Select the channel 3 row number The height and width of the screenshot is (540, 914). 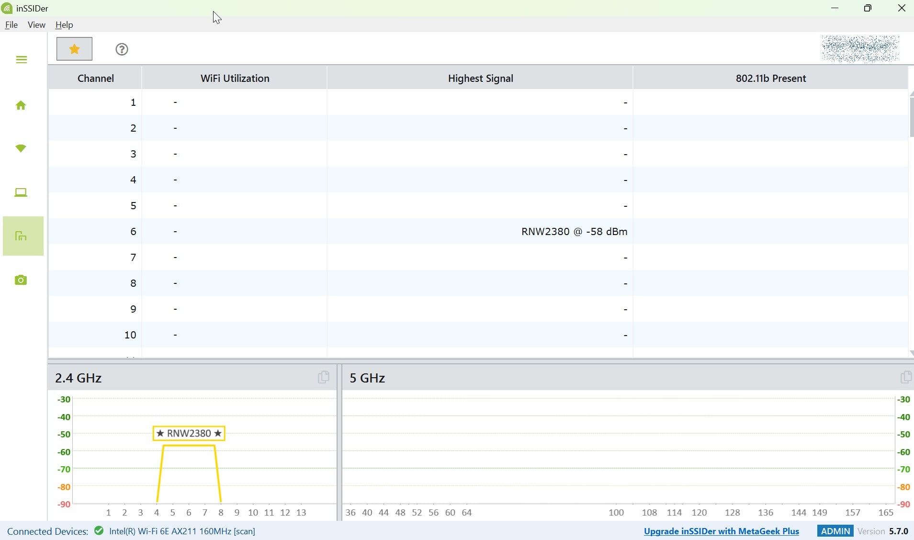click(133, 154)
